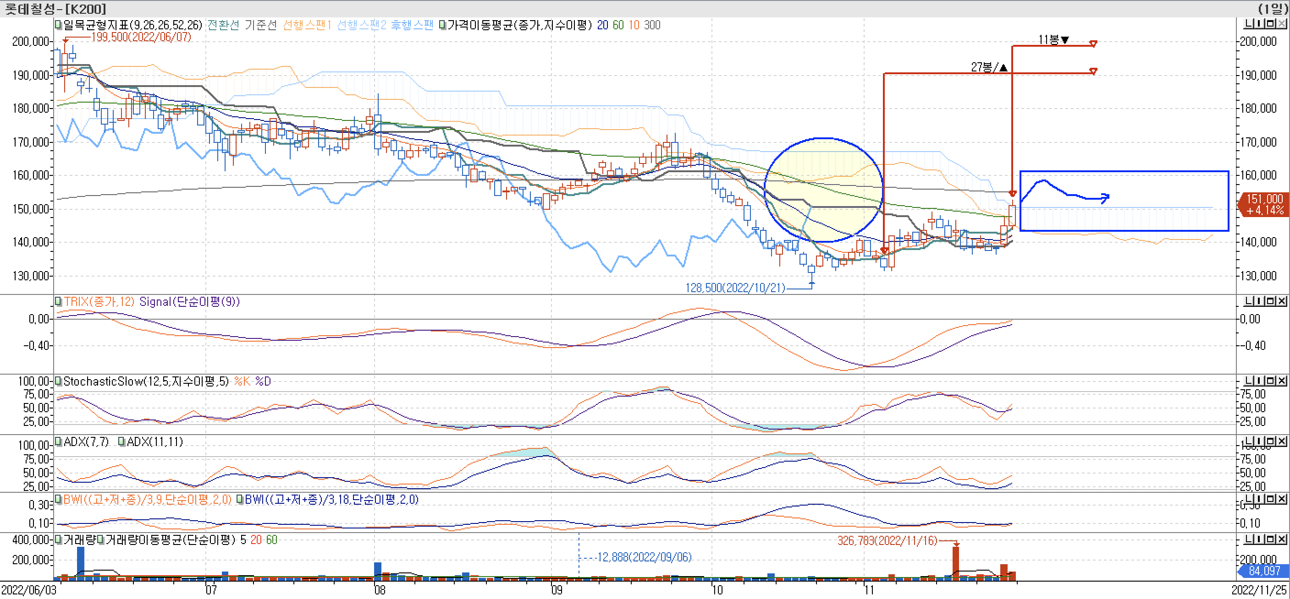Screen dimensions: 1290x599
Task: Toggle the StochasticSlow indicator square
Action: pos(58,381)
